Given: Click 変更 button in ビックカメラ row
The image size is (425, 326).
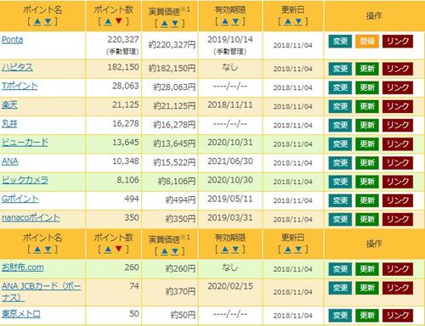Looking at the screenshot, I should click(x=340, y=182).
